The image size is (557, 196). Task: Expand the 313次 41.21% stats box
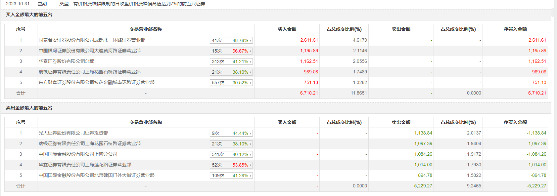click(x=231, y=61)
